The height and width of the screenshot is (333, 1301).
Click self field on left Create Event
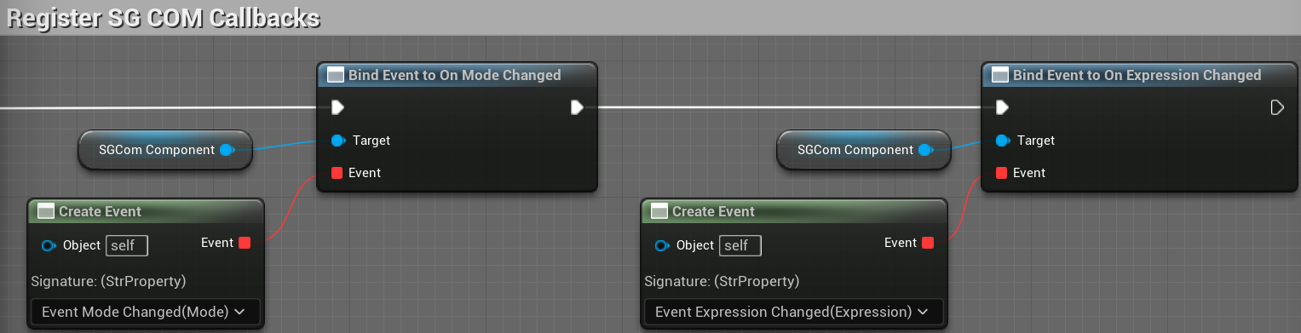pos(127,245)
